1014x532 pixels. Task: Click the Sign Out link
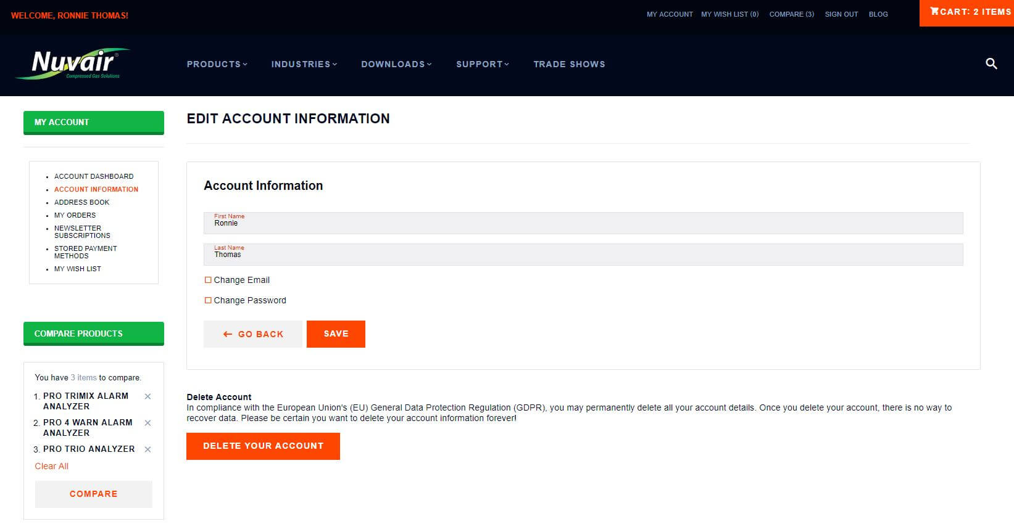[841, 14]
